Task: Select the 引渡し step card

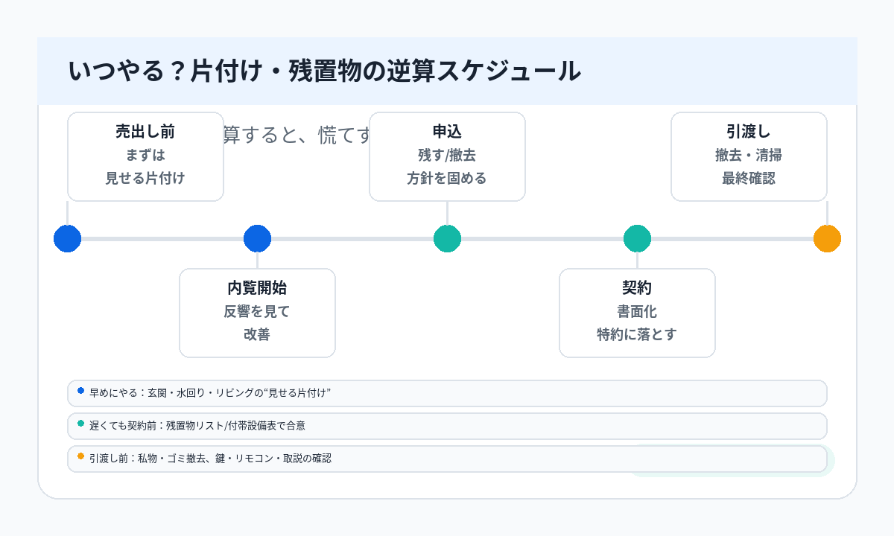Action: tap(749, 156)
